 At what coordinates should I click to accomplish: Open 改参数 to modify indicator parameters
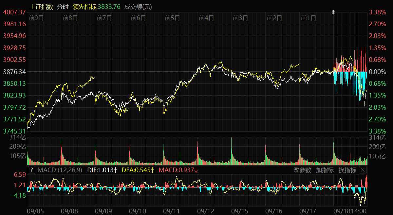tap(302, 170)
